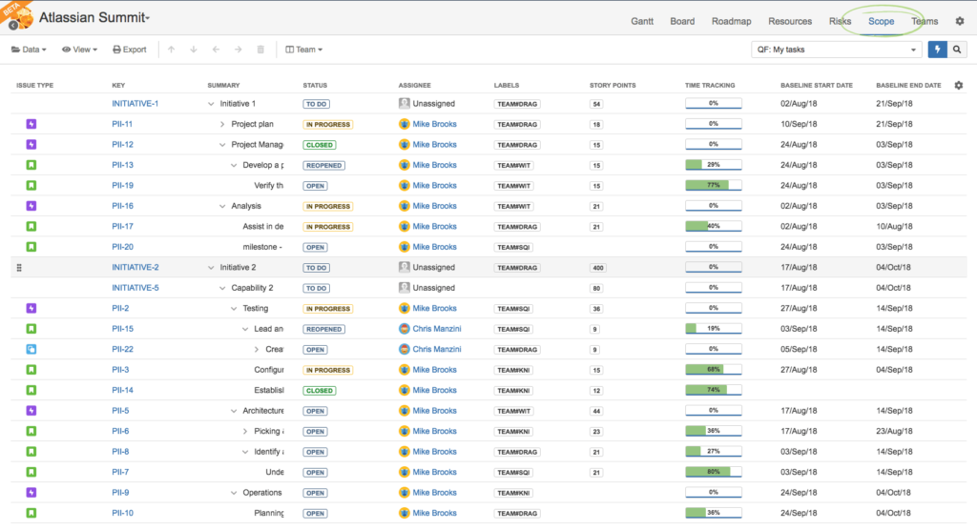
Task: Click the lightning quick filter button
Action: pos(937,50)
